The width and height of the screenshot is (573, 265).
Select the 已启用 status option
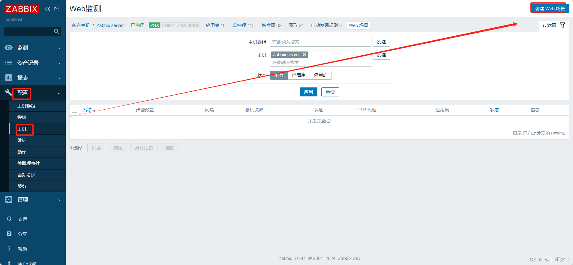[x=299, y=75]
